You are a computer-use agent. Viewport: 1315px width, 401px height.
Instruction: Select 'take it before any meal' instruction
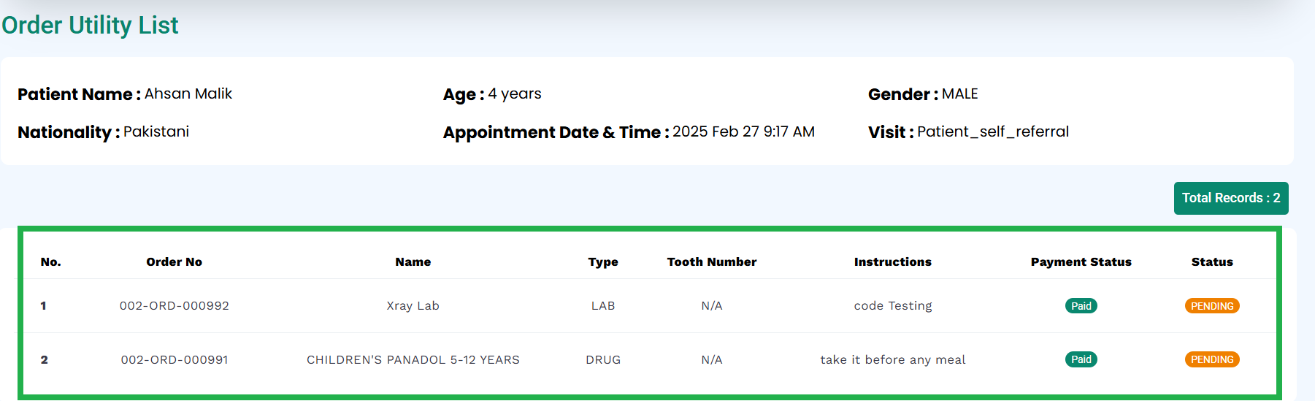pos(893,359)
